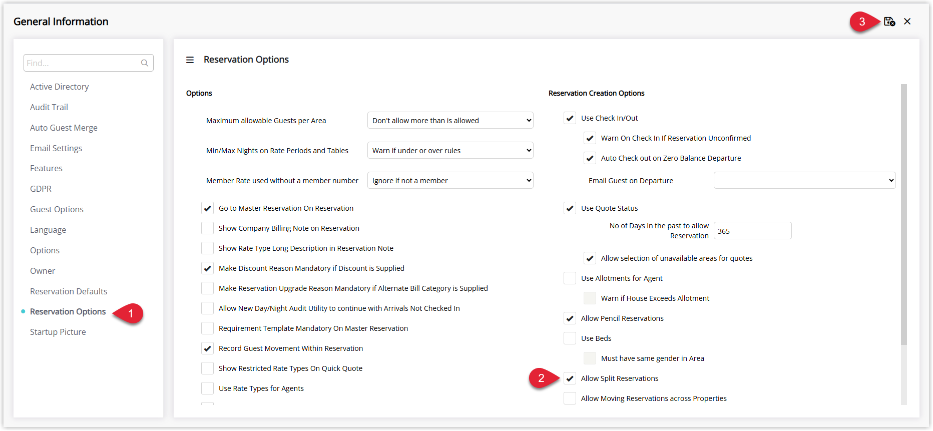Screen dimensions: 933x431
Task: Uncheck Go to Master Reservation On Reservation
Action: pyautogui.click(x=208, y=208)
